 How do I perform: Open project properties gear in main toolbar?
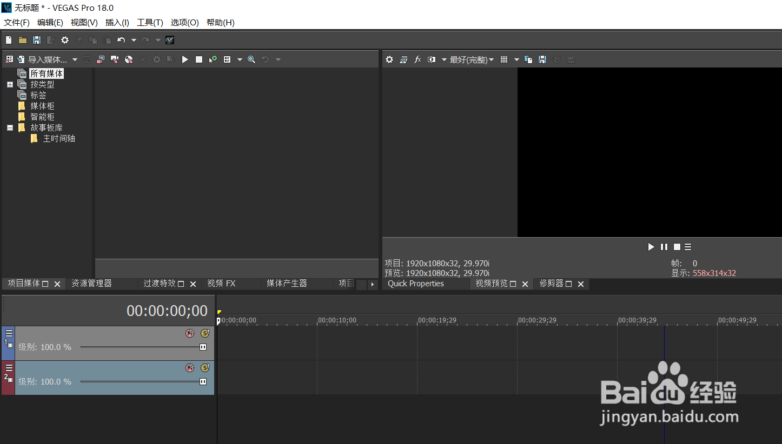coord(65,40)
